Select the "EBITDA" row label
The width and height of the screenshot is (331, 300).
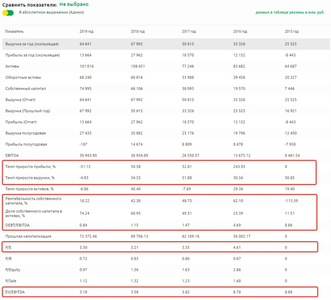pos(12,155)
